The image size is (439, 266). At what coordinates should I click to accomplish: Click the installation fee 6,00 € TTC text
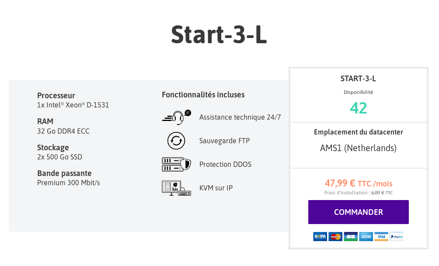pos(358,193)
